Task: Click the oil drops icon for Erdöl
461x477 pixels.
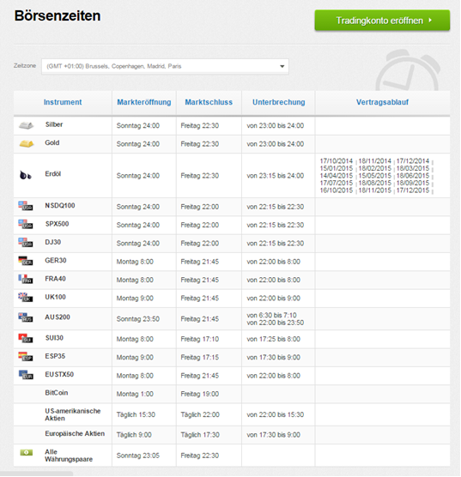Action: 26,175
